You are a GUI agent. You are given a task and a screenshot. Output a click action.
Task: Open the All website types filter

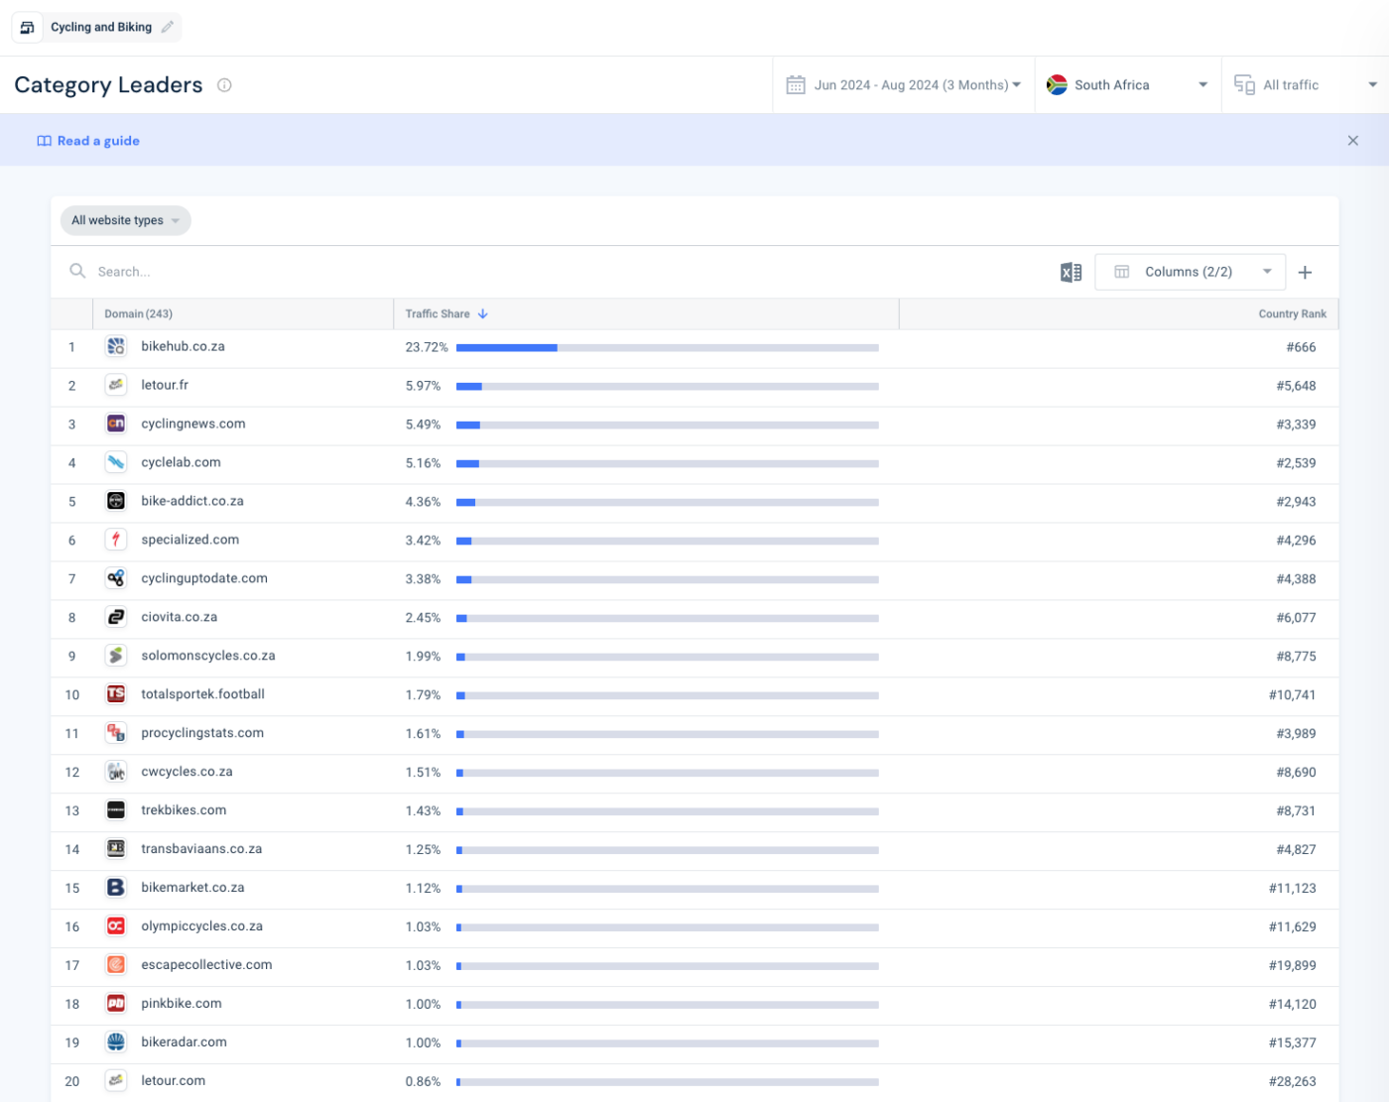pyautogui.click(x=125, y=220)
